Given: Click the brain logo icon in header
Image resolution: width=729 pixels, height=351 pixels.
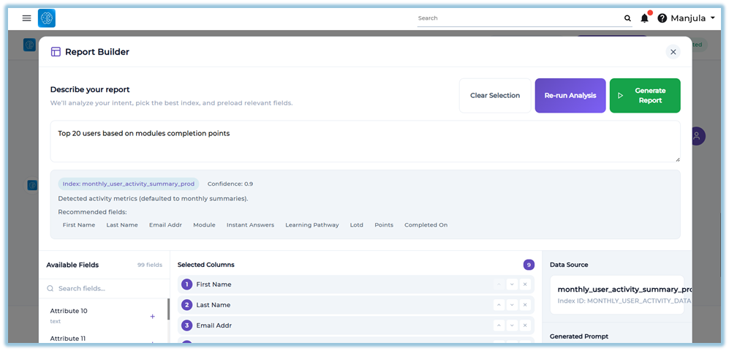Looking at the screenshot, I should pos(47,18).
